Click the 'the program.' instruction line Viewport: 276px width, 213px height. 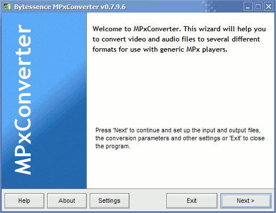pyautogui.click(x=112, y=147)
